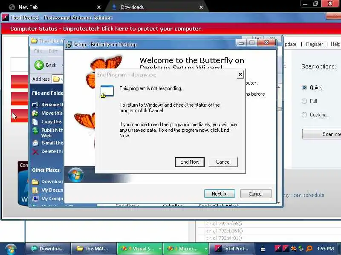Click the Windows Start orb
The width and height of the screenshot is (341, 255).
[11, 249]
